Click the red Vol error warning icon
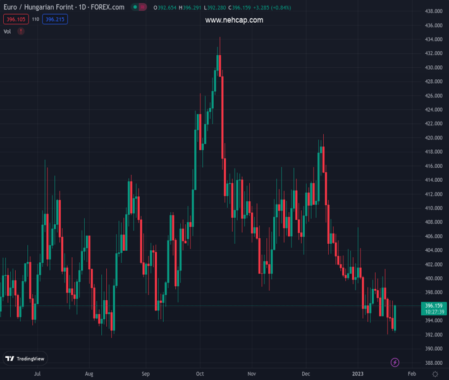This screenshot has height=380, width=449. (x=21, y=31)
